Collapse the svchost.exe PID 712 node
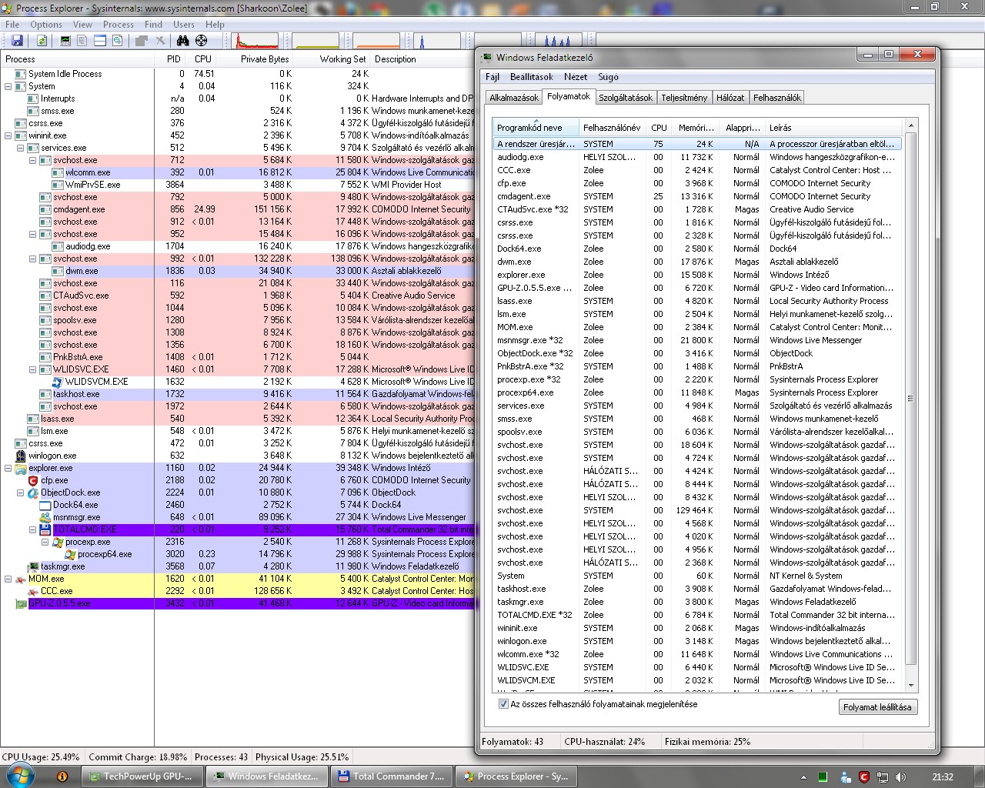The width and height of the screenshot is (985, 788). click(33, 160)
